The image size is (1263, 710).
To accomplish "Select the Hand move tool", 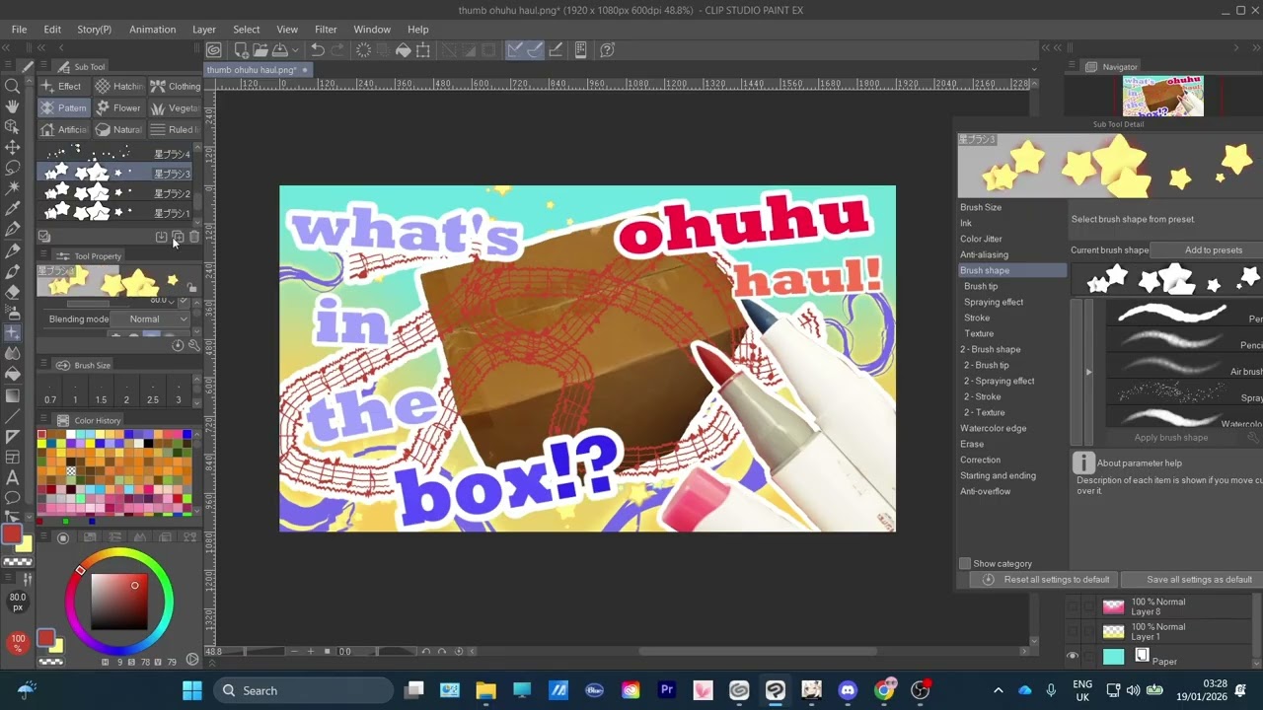I will [x=13, y=106].
